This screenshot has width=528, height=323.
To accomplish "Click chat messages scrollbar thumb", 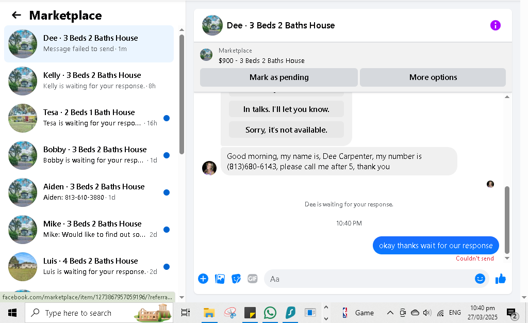I will pyautogui.click(x=507, y=220).
